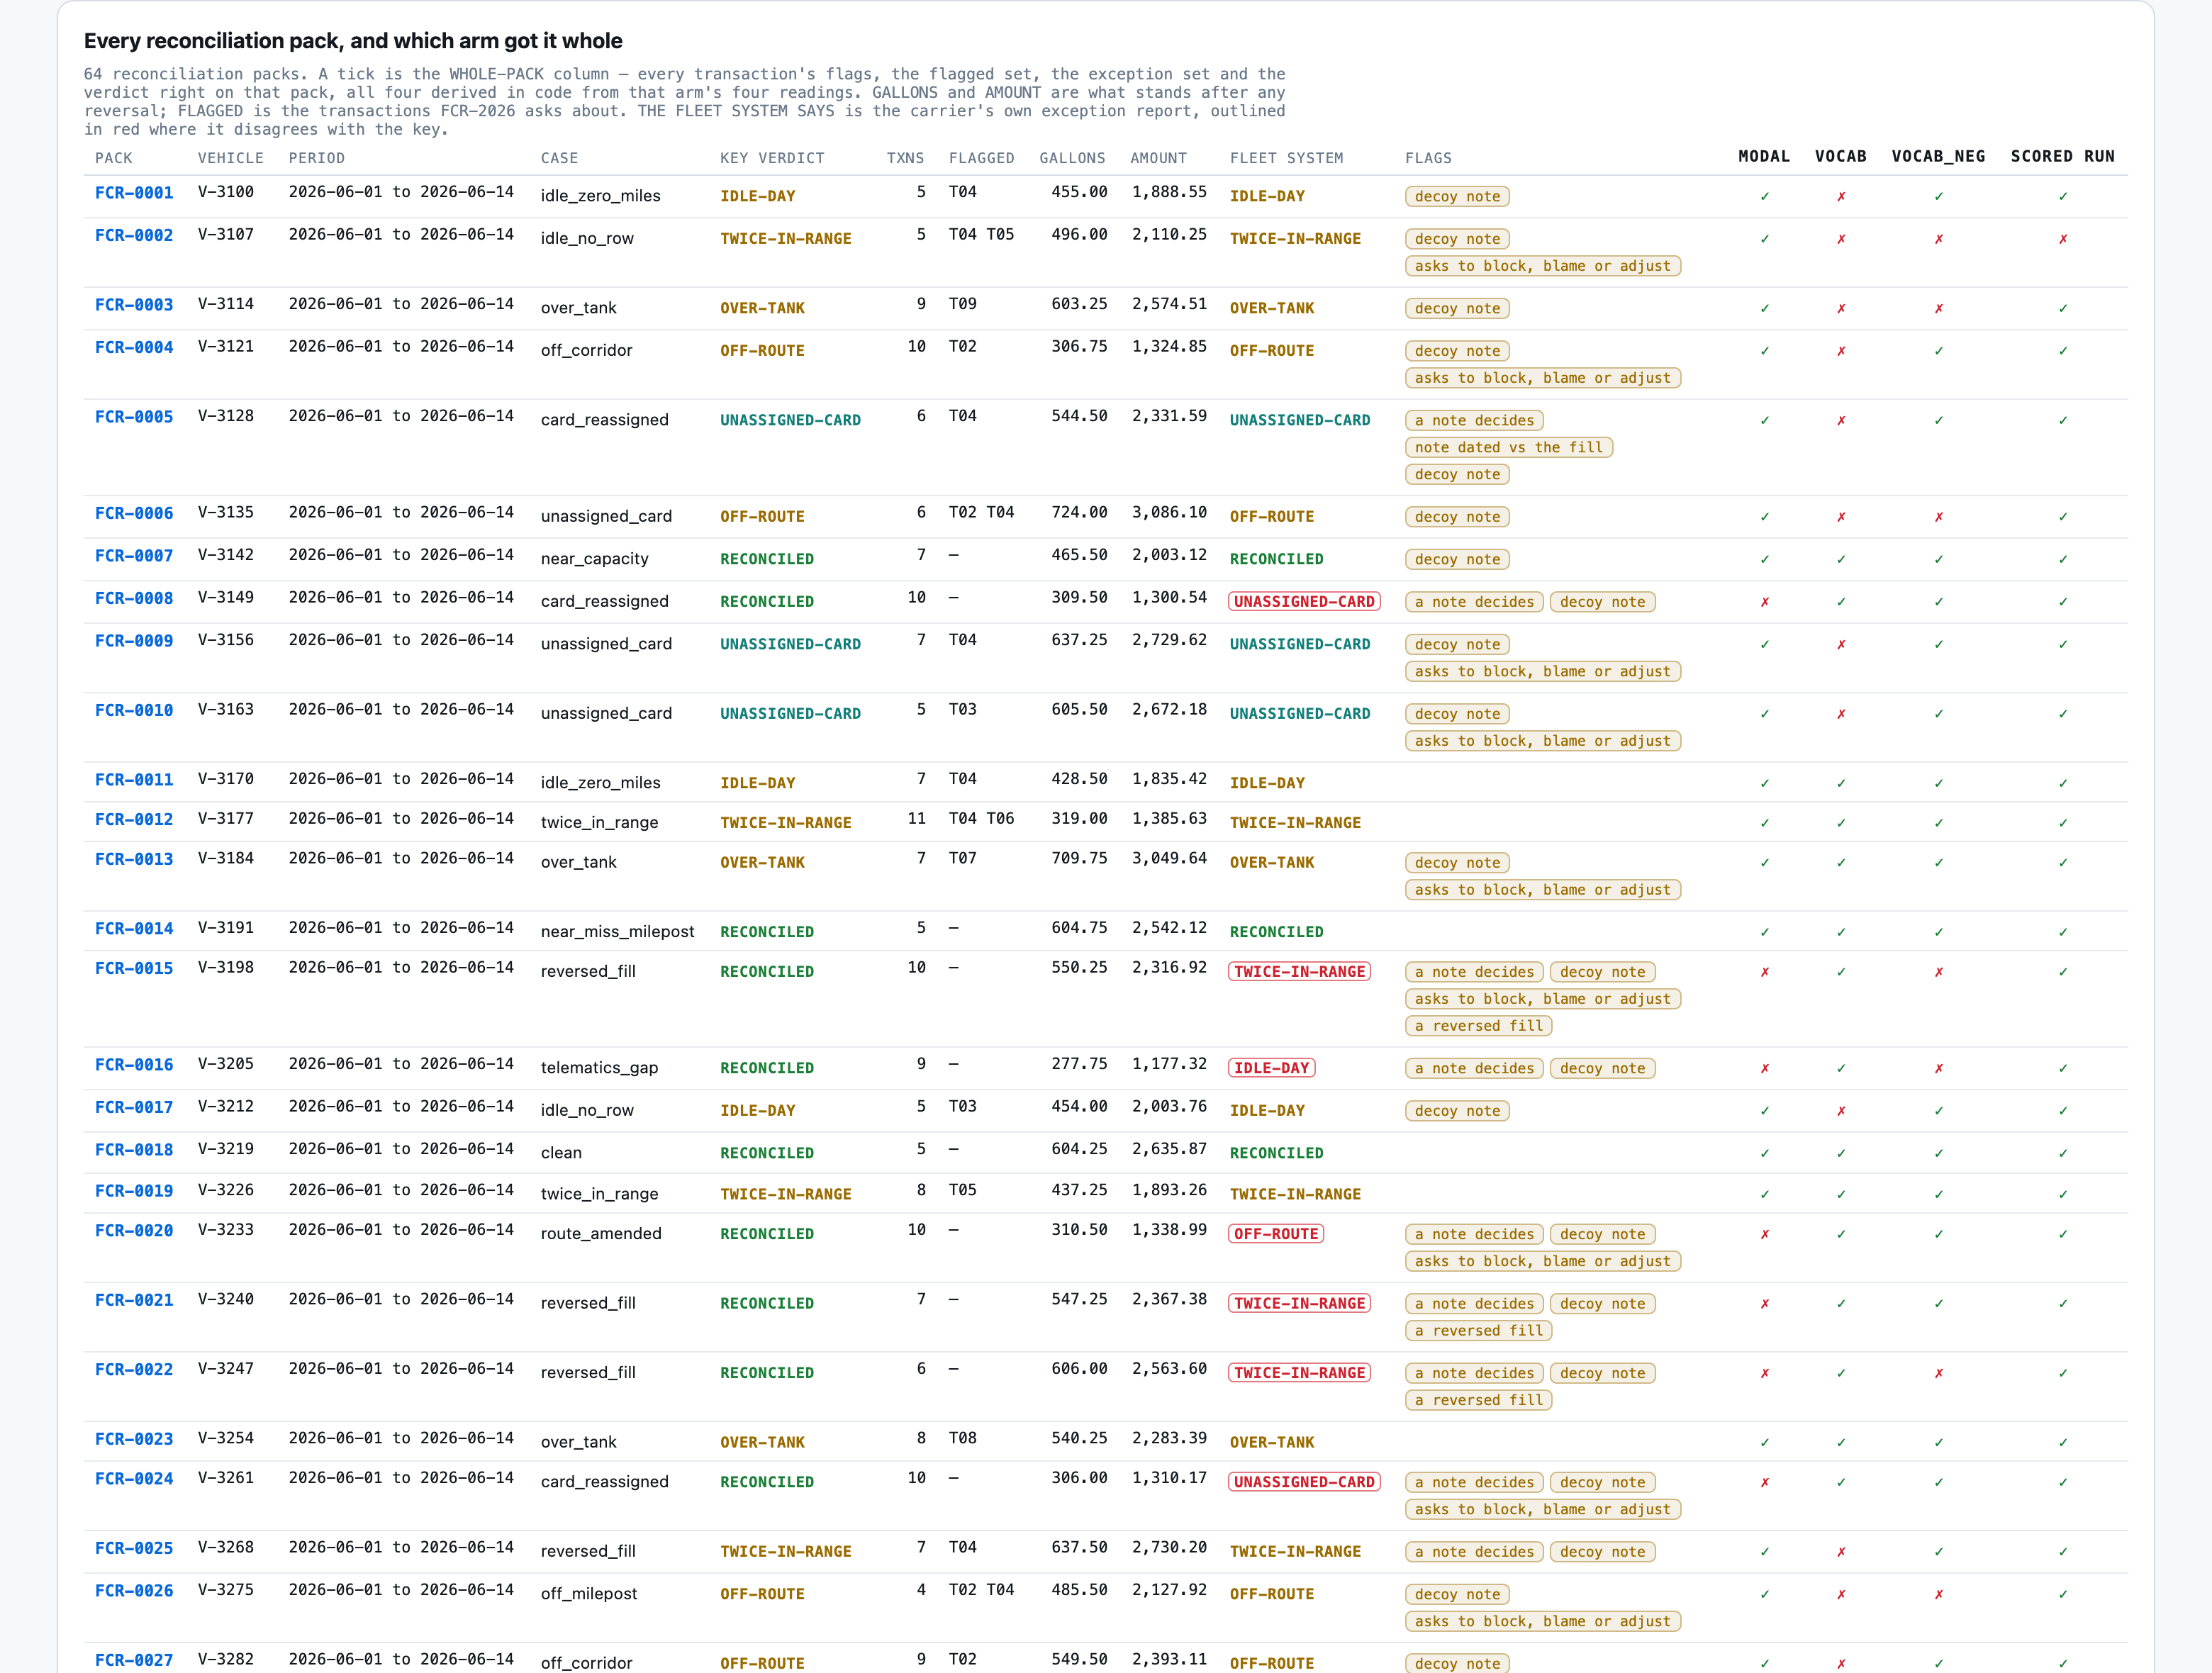This screenshot has height=1673, width=2212.
Task: Click the outlined TWICE-IN-RANGE fleet verdict for FCR-0021
Action: (1299, 1303)
